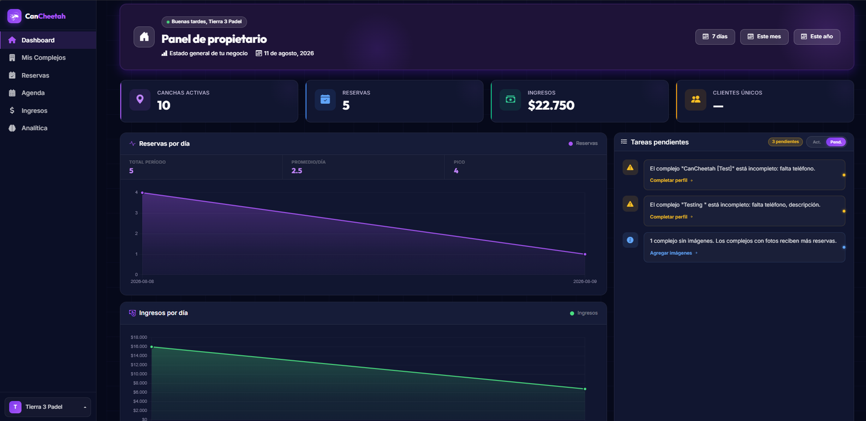Click the list icon beside Tareas pendientes
Image resolution: width=866 pixels, height=421 pixels.
point(624,142)
